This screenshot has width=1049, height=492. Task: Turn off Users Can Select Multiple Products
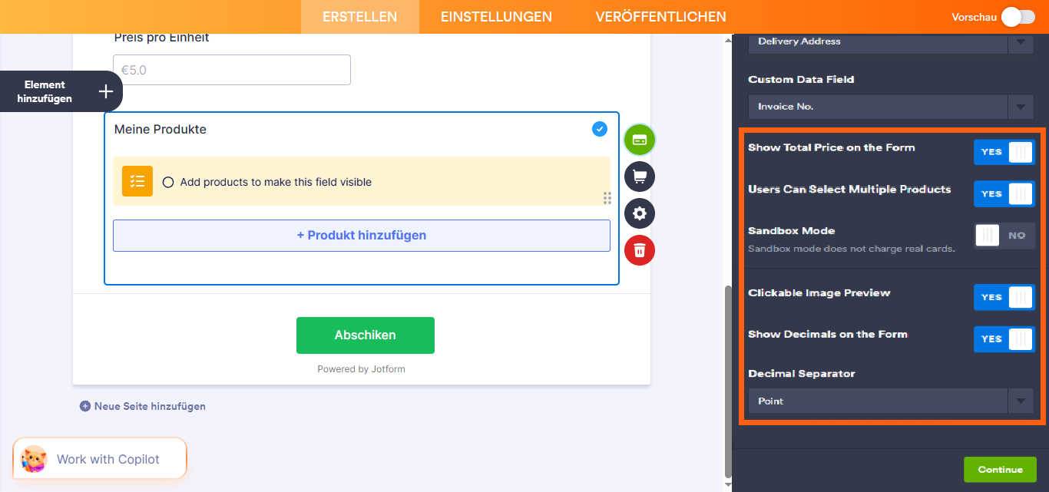point(1004,193)
